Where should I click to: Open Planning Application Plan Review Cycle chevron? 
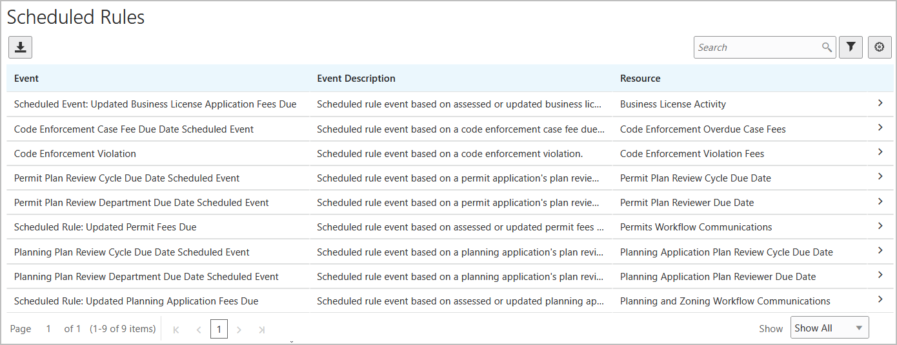(880, 250)
